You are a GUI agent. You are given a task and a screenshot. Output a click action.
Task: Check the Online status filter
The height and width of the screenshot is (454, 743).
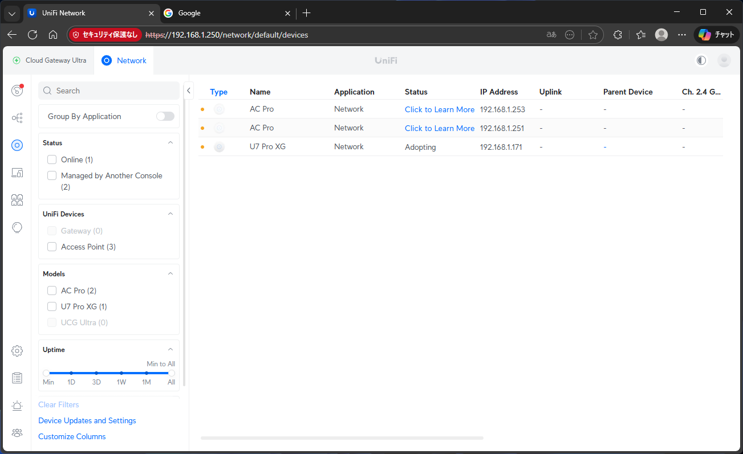coord(52,159)
